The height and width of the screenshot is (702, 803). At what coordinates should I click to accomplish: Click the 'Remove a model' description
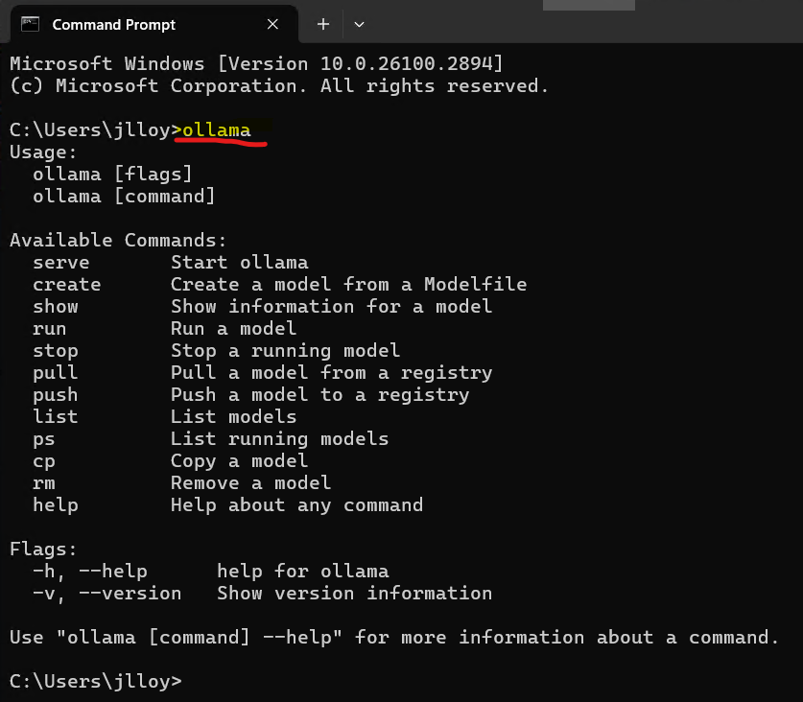tap(251, 483)
